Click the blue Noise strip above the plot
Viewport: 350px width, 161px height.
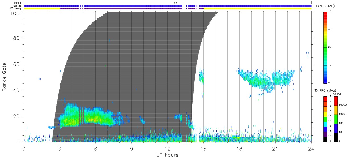pyautogui.click(x=167, y=6)
